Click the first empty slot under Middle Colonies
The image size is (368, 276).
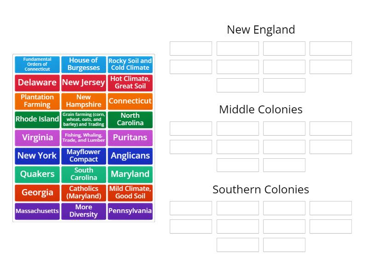[191, 128]
